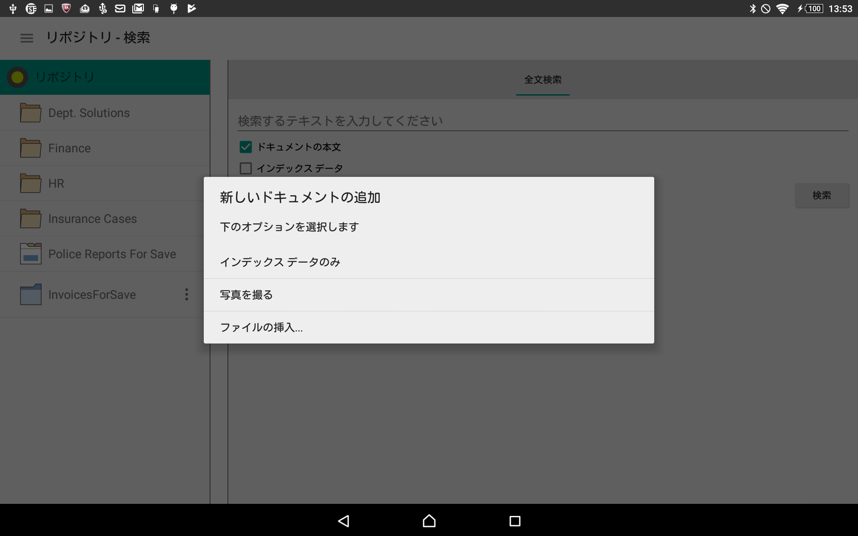Viewport: 858px width, 536px height.
Task: Switch to the 全文検索 tab
Action: coord(543,80)
